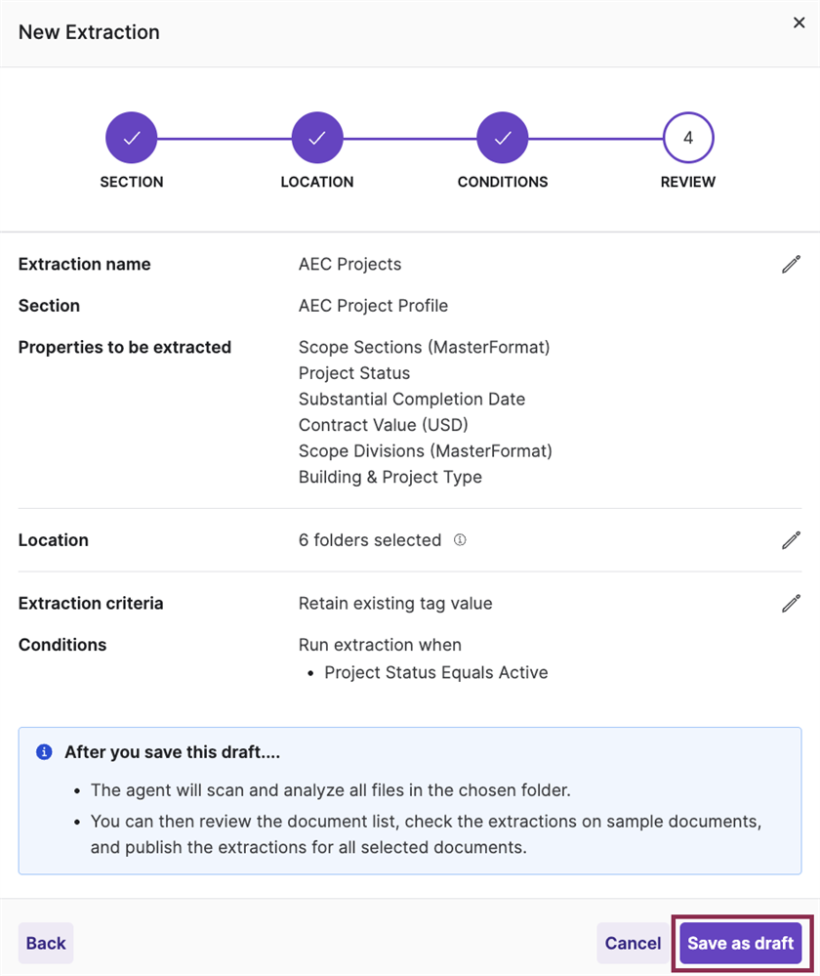
Task: Click the Retain existing tag value text
Action: [x=395, y=604]
